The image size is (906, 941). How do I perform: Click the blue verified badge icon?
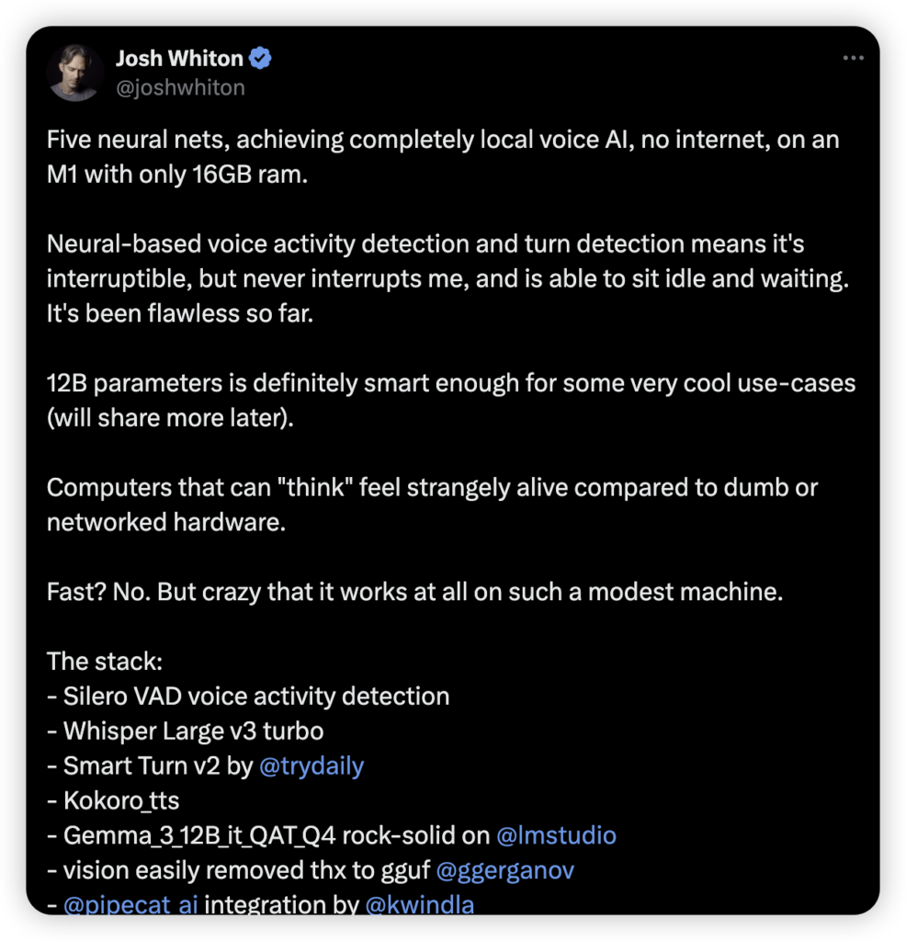pyautogui.click(x=260, y=58)
